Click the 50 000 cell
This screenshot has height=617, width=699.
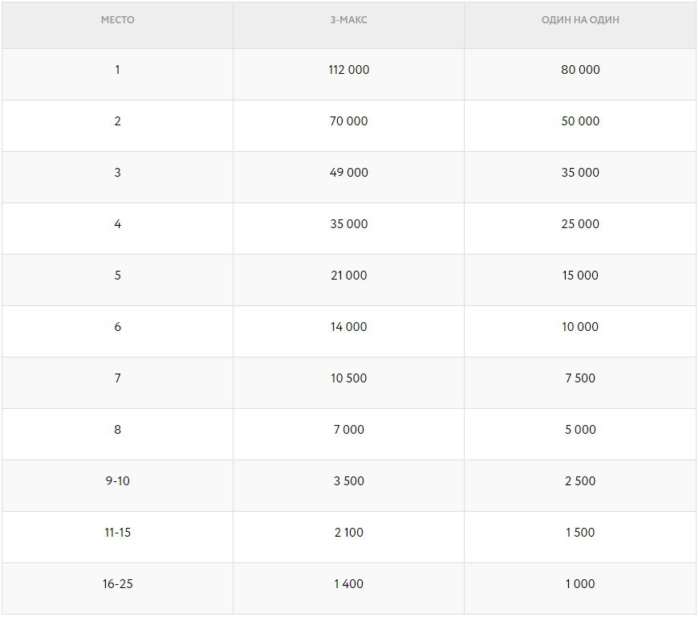pyautogui.click(x=580, y=121)
